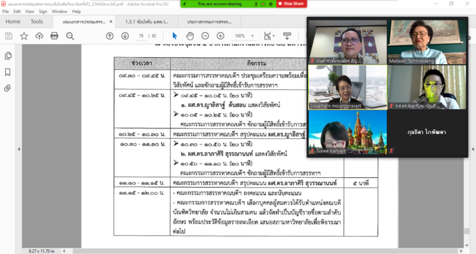
Task: Click the horizontal scrollbar left arrow
Action: coord(64,251)
